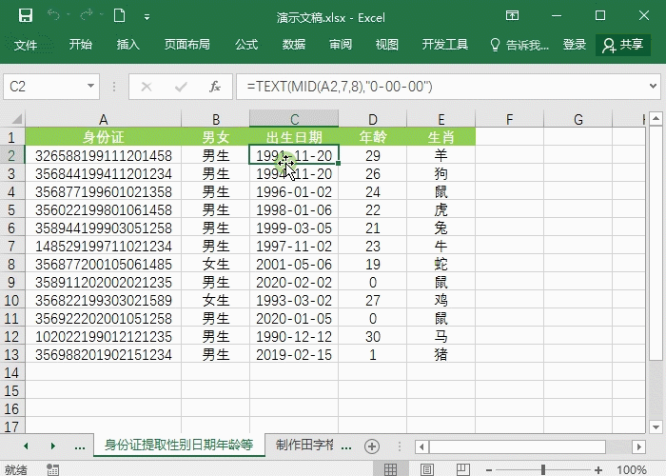Switch to Page Layout view icon
The image size is (666, 476).
(427, 469)
